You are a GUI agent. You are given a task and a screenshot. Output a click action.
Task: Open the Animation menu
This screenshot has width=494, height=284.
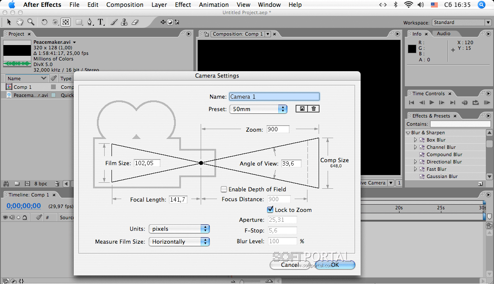click(x=214, y=5)
